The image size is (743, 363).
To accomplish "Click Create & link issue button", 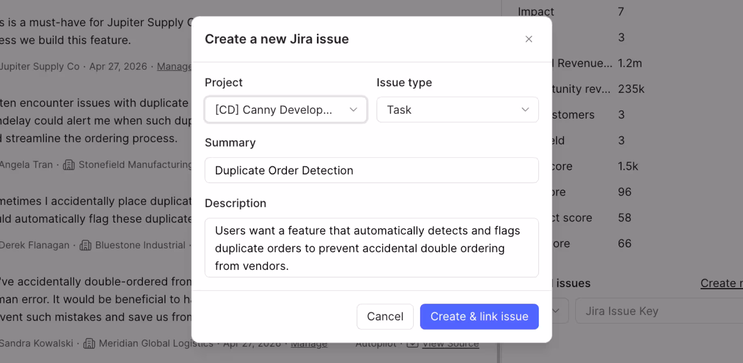I will click(479, 317).
